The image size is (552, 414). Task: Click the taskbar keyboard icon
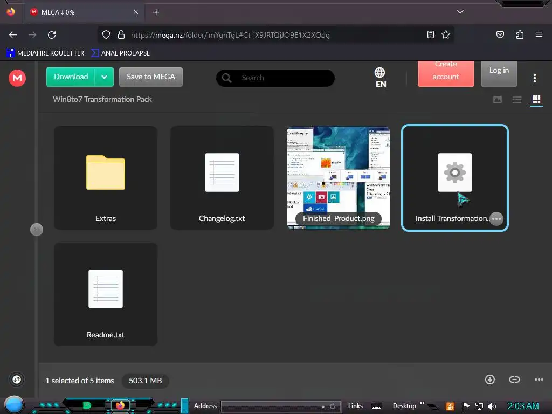(376, 406)
